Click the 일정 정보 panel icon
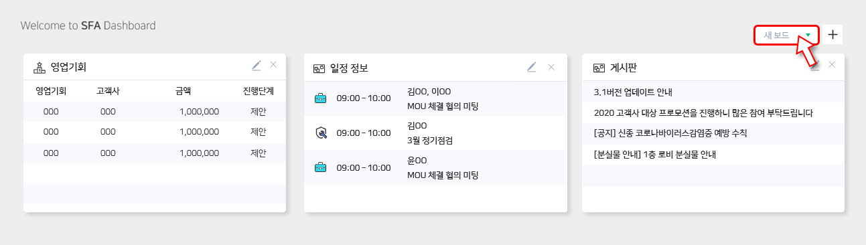This screenshot has width=866, height=245. [319, 68]
